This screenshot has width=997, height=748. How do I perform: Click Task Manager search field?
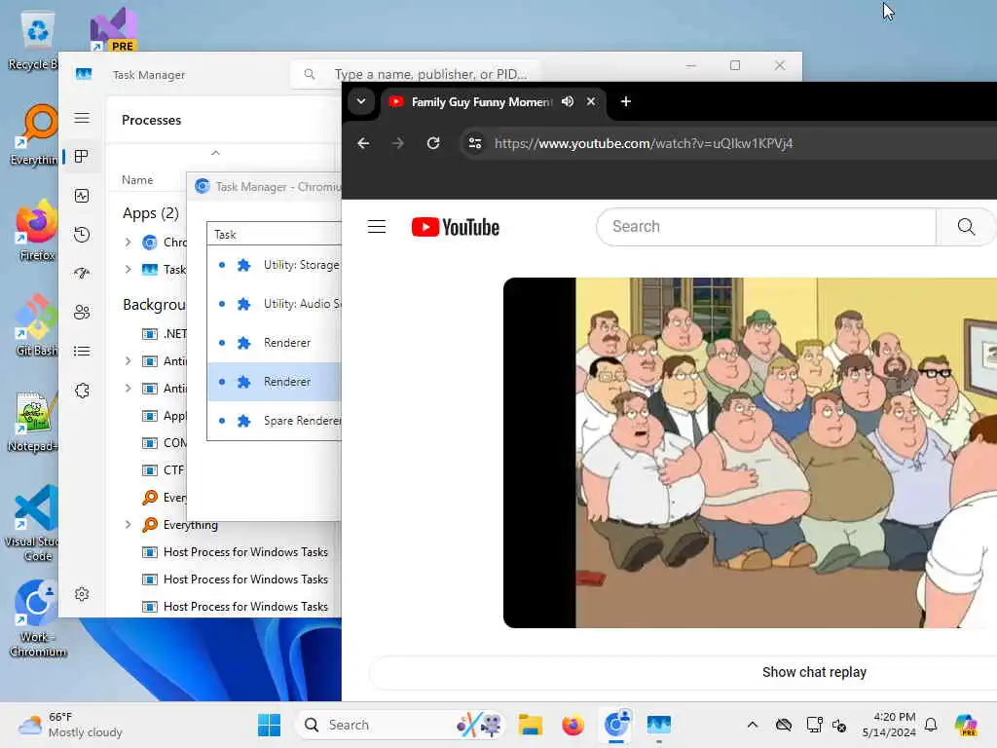[x=415, y=74]
